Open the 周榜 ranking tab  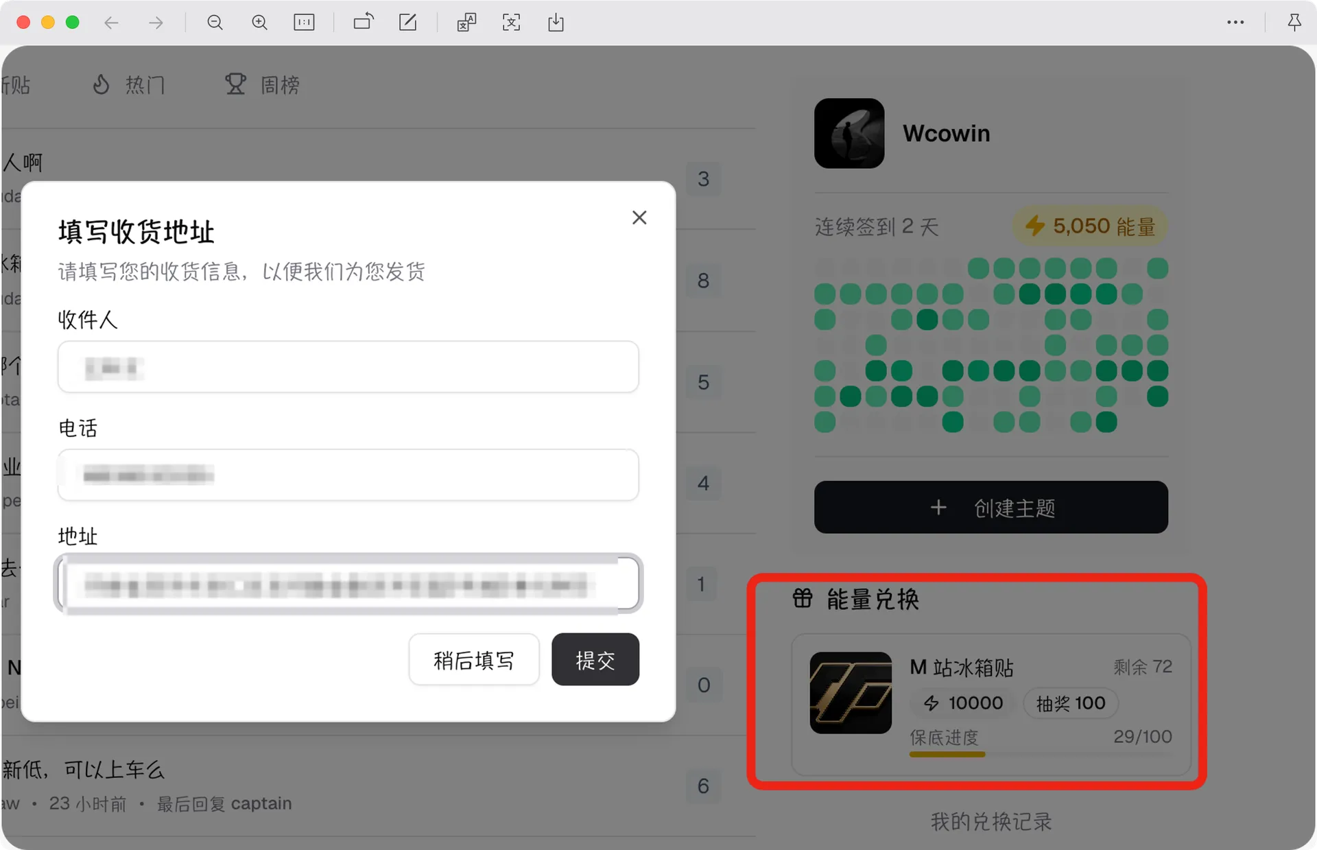pyautogui.click(x=263, y=85)
